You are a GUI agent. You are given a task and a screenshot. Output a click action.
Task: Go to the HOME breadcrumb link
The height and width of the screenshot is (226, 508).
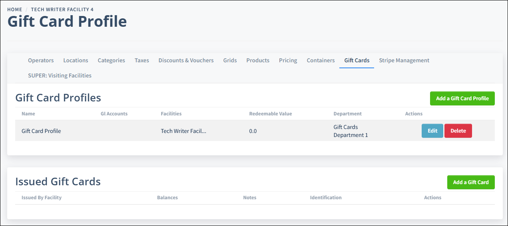[15, 9]
